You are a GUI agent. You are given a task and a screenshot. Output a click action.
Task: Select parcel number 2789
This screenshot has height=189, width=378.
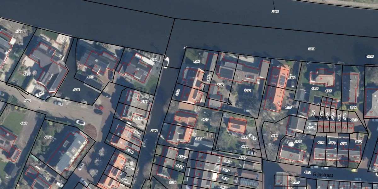tap(140, 118)
